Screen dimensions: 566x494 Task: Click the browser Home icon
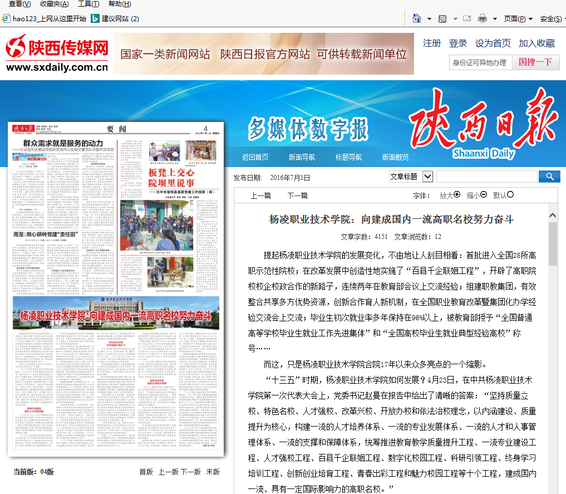pos(416,18)
